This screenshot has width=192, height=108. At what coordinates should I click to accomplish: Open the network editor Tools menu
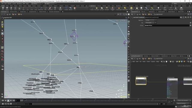coord(148,61)
